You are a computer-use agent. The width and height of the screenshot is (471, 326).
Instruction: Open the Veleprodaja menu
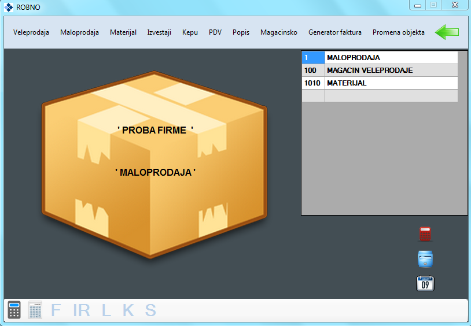pyautogui.click(x=31, y=32)
